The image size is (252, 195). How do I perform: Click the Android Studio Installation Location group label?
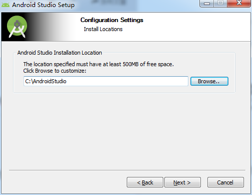60,53
